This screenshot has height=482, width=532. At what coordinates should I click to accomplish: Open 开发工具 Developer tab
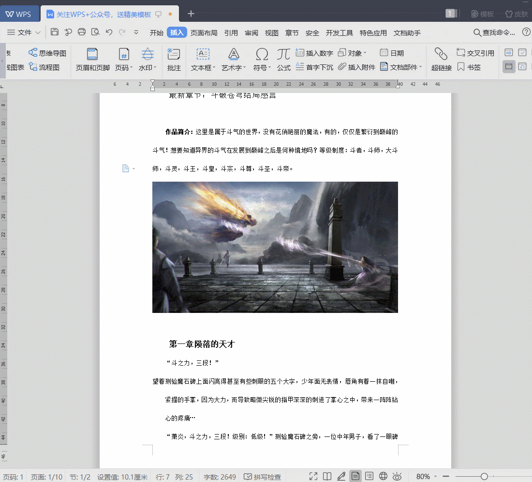340,32
